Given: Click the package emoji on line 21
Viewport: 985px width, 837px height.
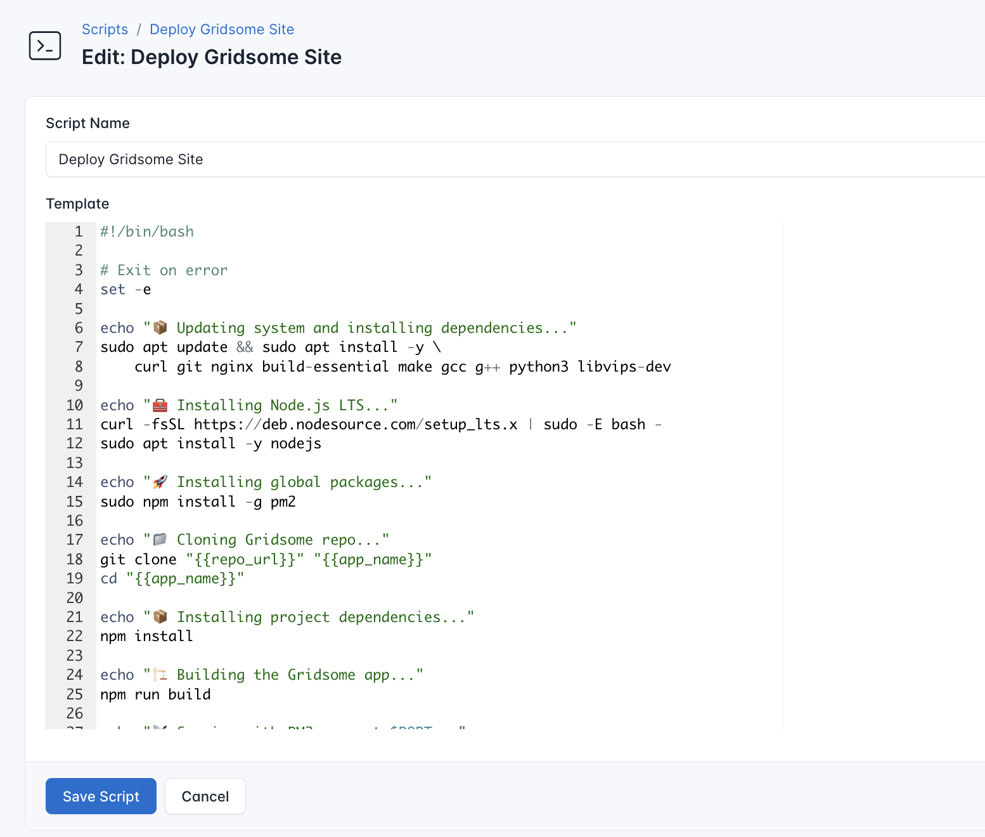Looking at the screenshot, I should 160,616.
